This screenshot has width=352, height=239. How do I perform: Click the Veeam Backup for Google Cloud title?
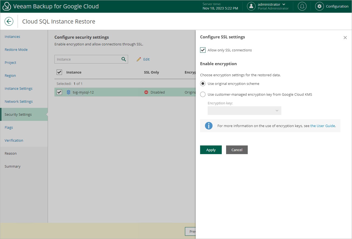[56, 6]
